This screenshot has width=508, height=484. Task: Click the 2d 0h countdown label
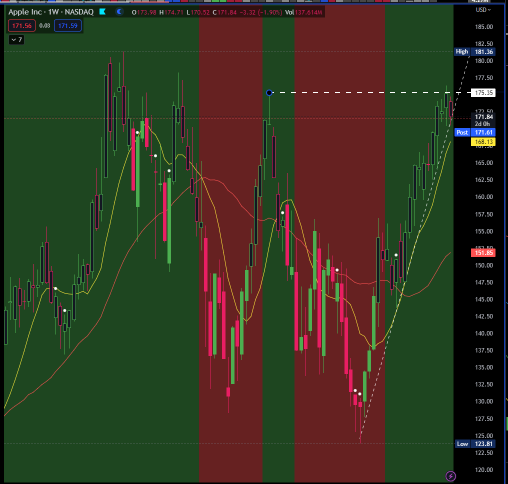(x=482, y=124)
